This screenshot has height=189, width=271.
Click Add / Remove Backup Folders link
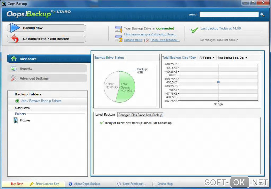pos(41,101)
